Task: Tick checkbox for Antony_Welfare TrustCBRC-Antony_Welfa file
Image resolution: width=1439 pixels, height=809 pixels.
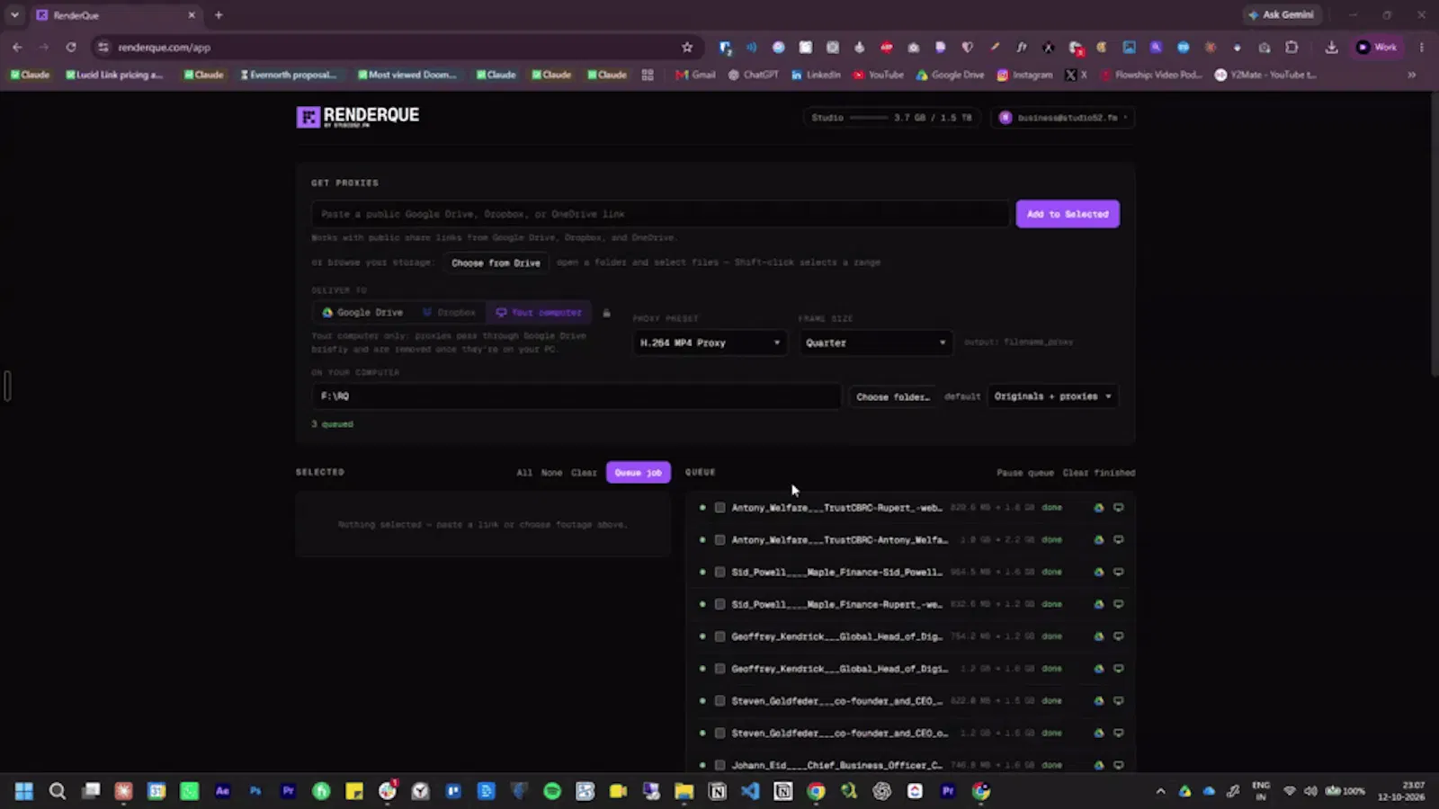Action: point(719,540)
